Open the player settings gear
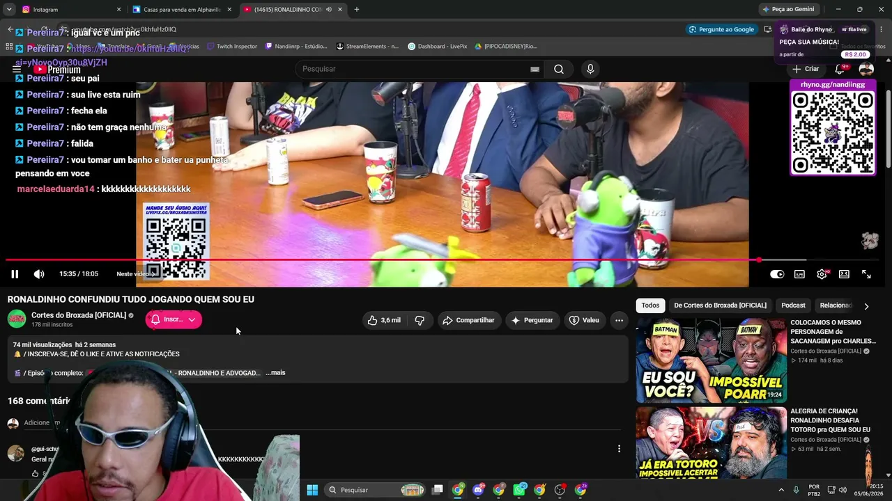 [822, 274]
